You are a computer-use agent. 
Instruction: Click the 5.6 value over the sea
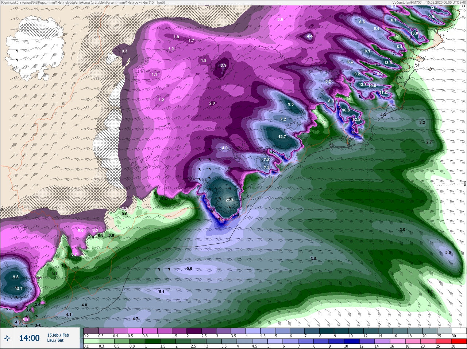pyautogui.click(x=189, y=268)
